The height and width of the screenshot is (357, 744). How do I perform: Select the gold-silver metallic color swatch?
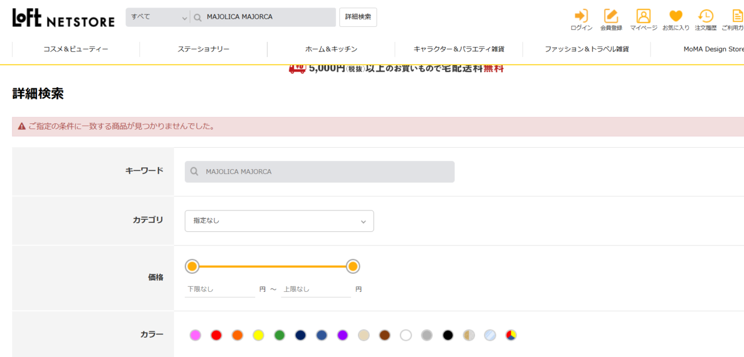tap(469, 335)
